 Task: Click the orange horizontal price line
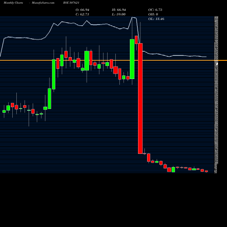coord(113,60)
